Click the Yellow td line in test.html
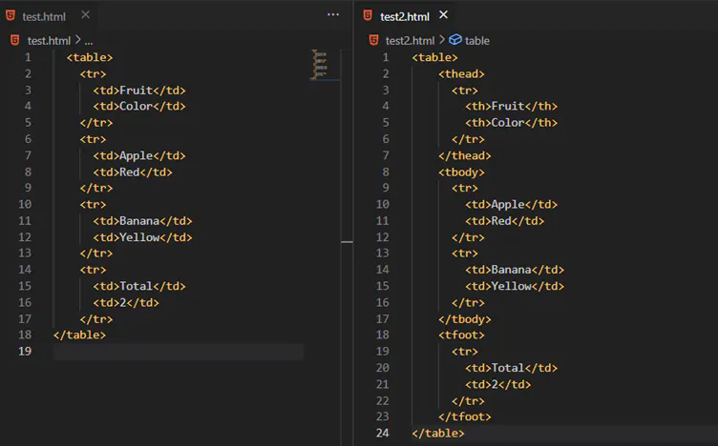Screen dimensions: 718x446 coord(142,237)
